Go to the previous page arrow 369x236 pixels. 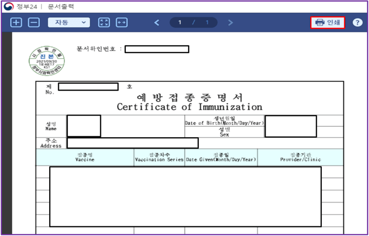point(157,23)
